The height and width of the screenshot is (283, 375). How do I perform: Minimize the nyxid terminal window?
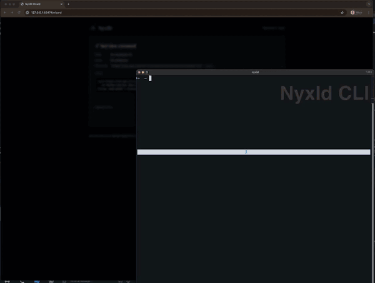(143, 72)
